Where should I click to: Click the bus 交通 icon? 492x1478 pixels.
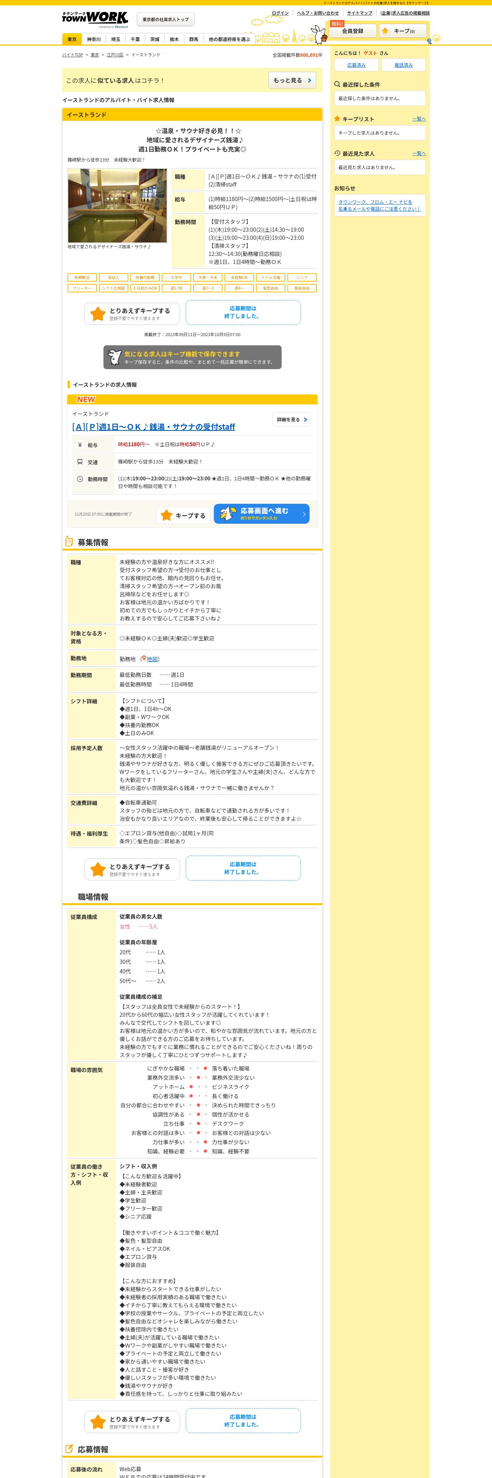(80, 462)
